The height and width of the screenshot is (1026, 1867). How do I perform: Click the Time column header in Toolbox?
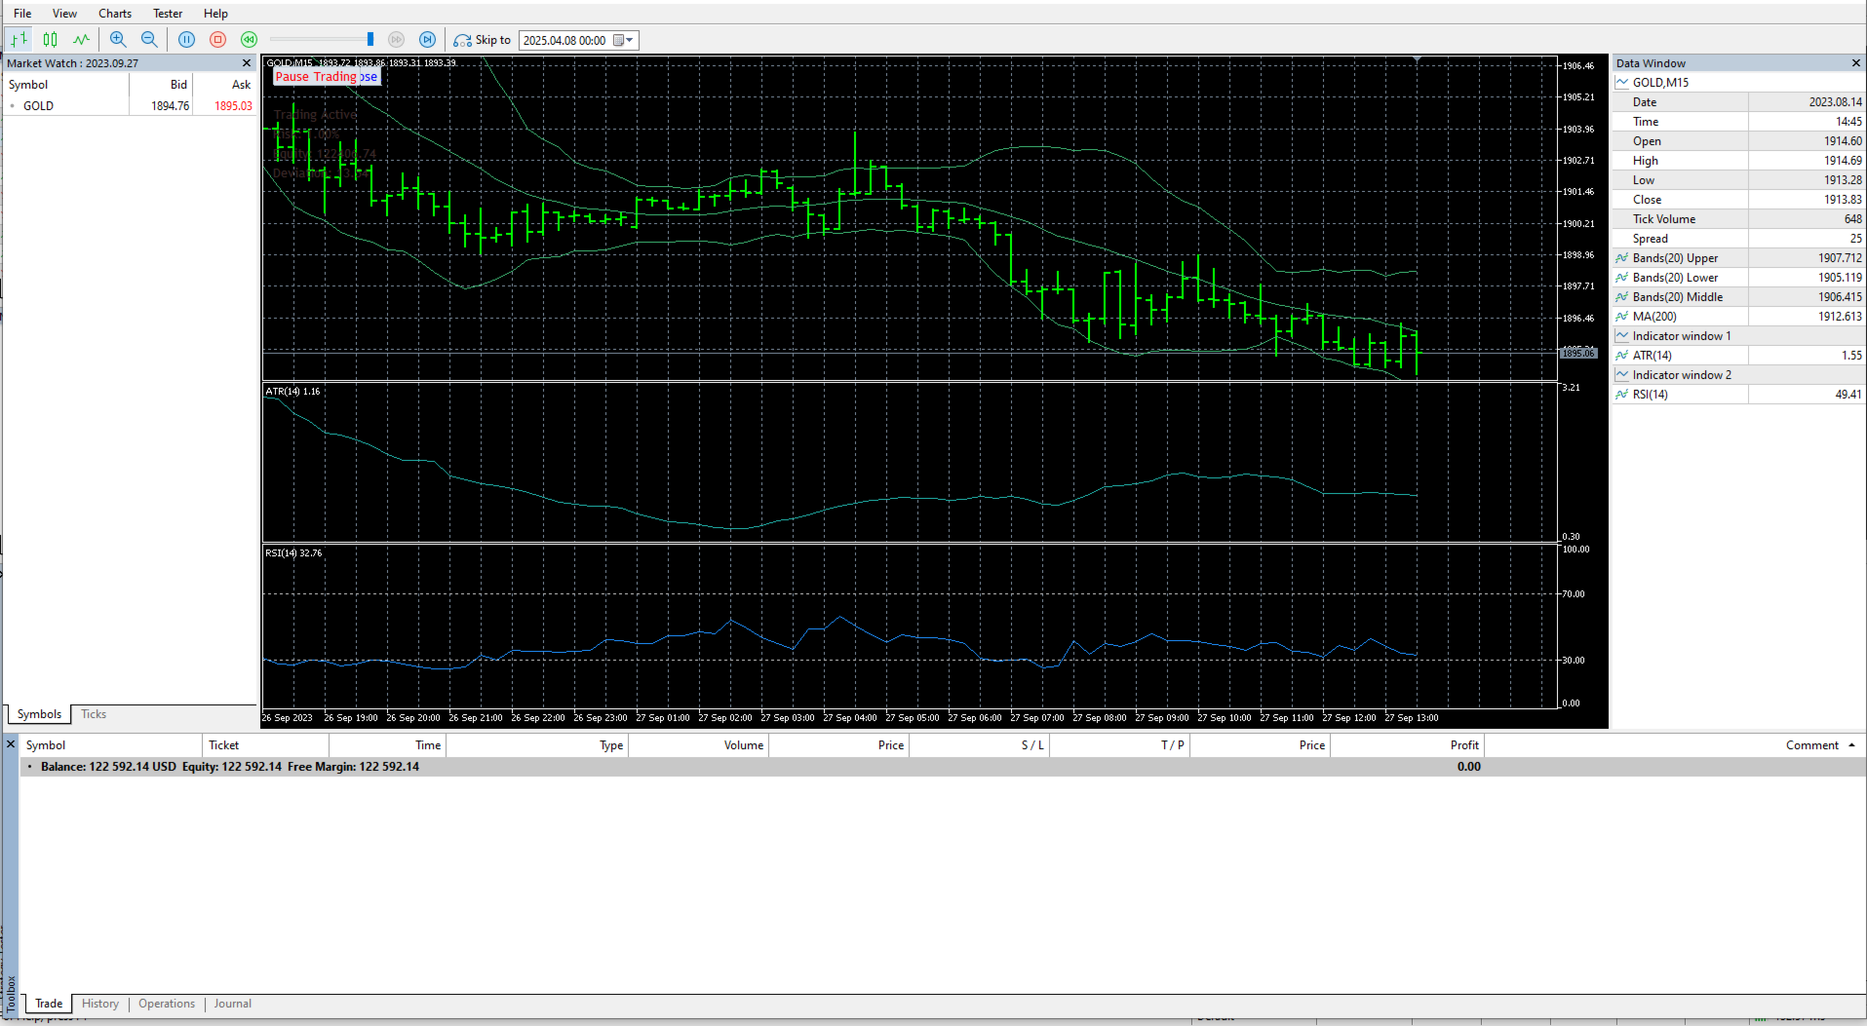[x=387, y=745]
